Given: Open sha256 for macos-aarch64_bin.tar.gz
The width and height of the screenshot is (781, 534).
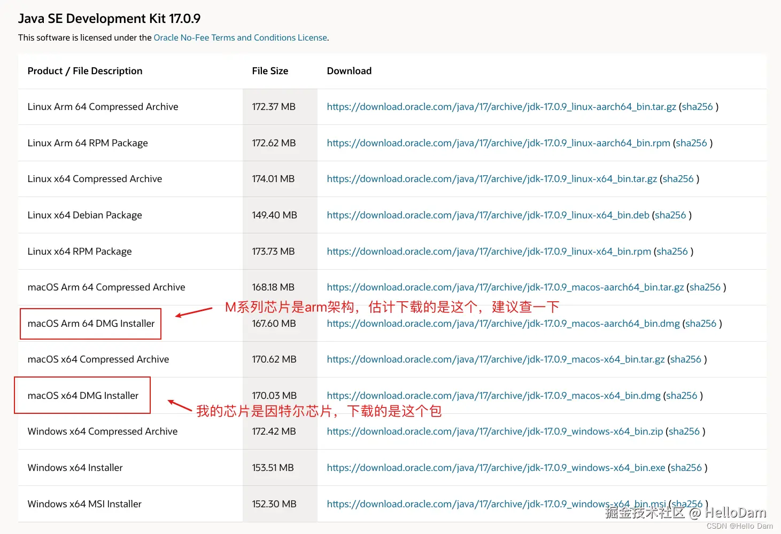Looking at the screenshot, I should (x=705, y=287).
